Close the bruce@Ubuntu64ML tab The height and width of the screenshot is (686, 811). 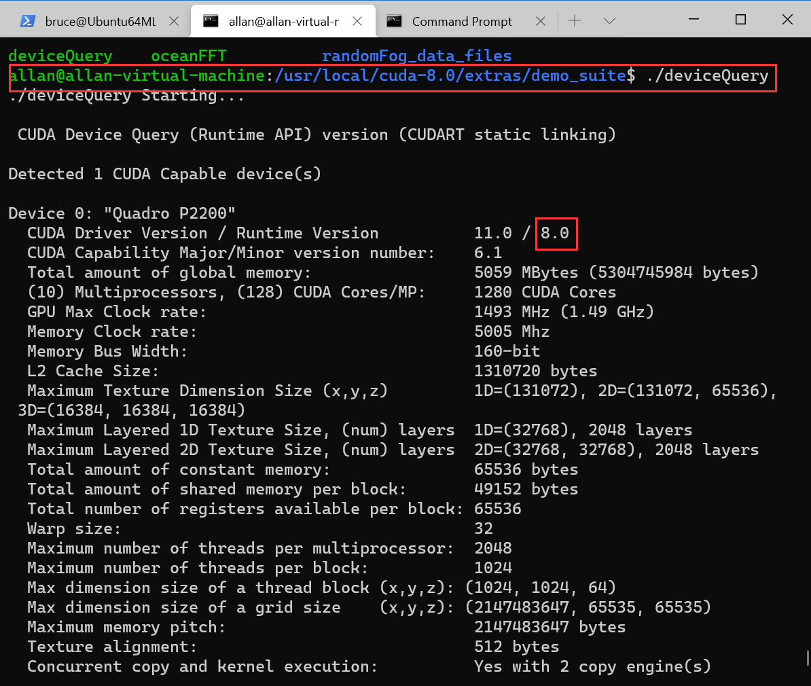(x=174, y=21)
